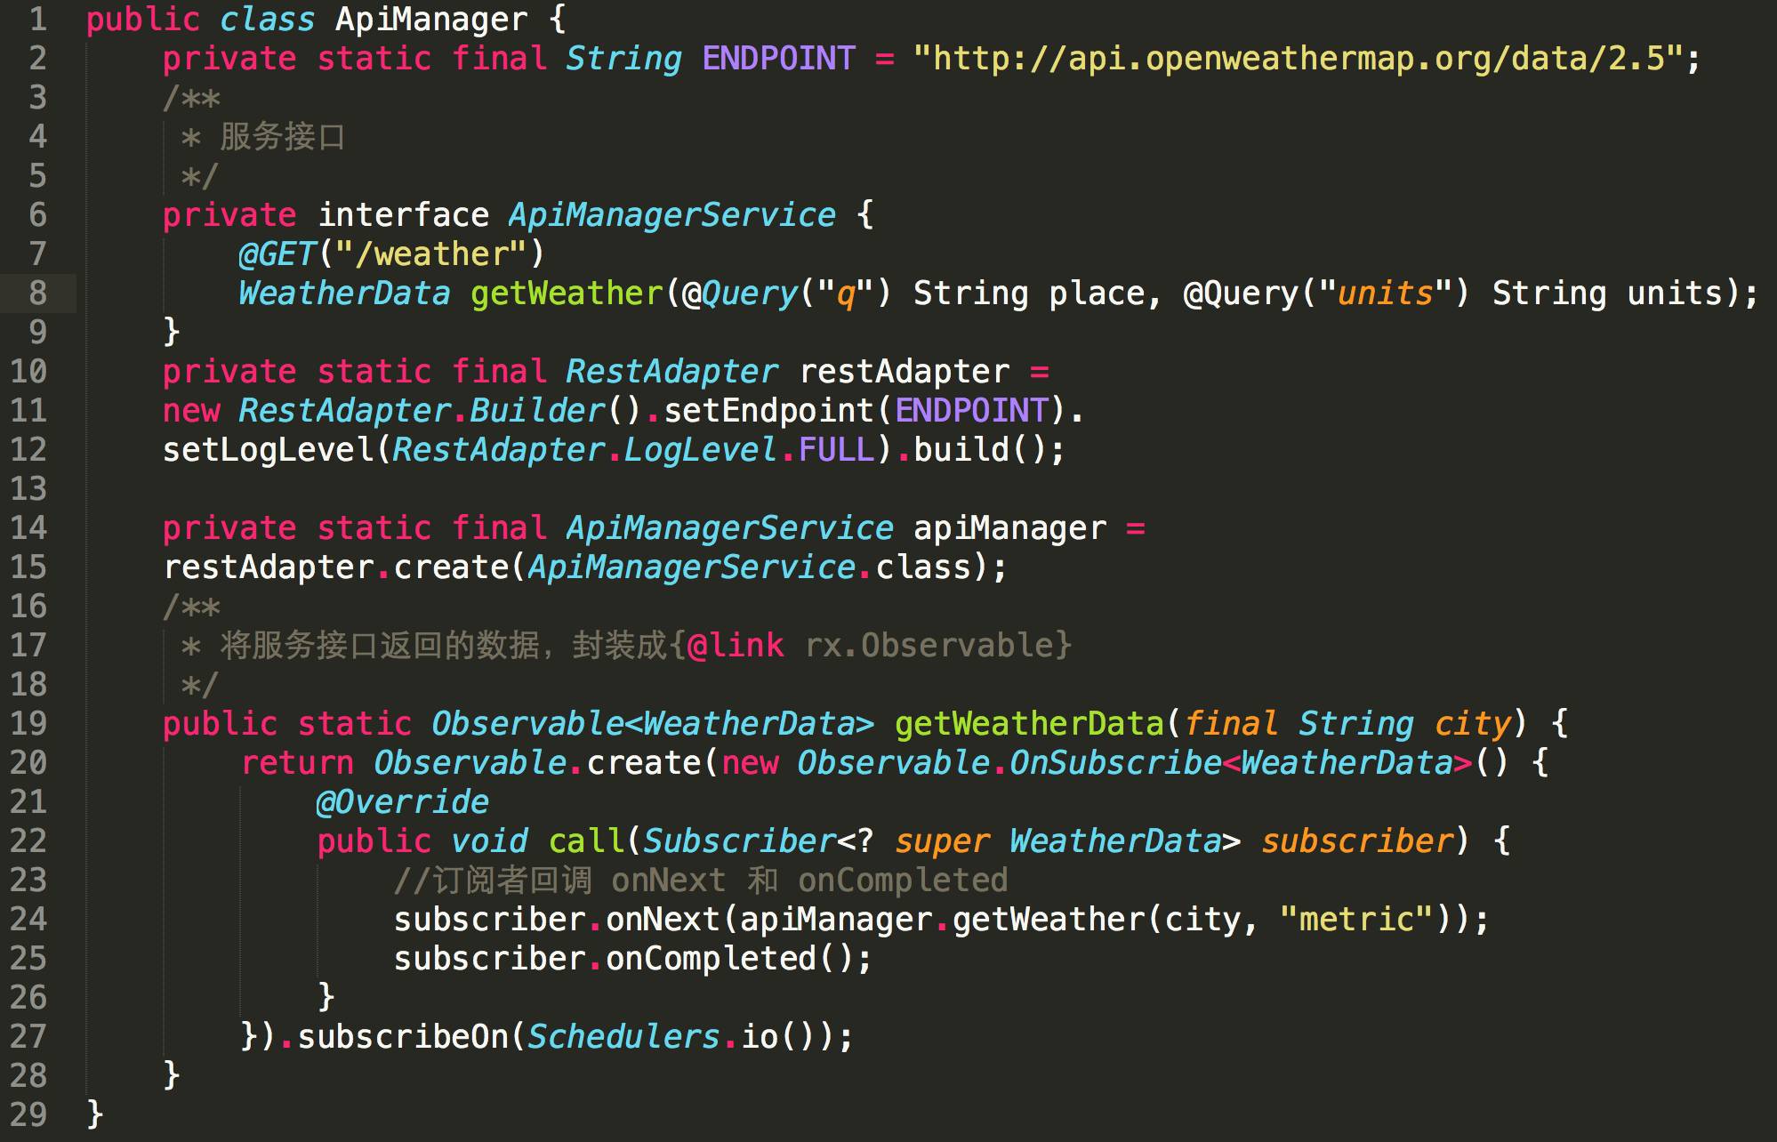Click the FULL constant on line 12
This screenshot has height=1142, width=1777.
tap(837, 450)
